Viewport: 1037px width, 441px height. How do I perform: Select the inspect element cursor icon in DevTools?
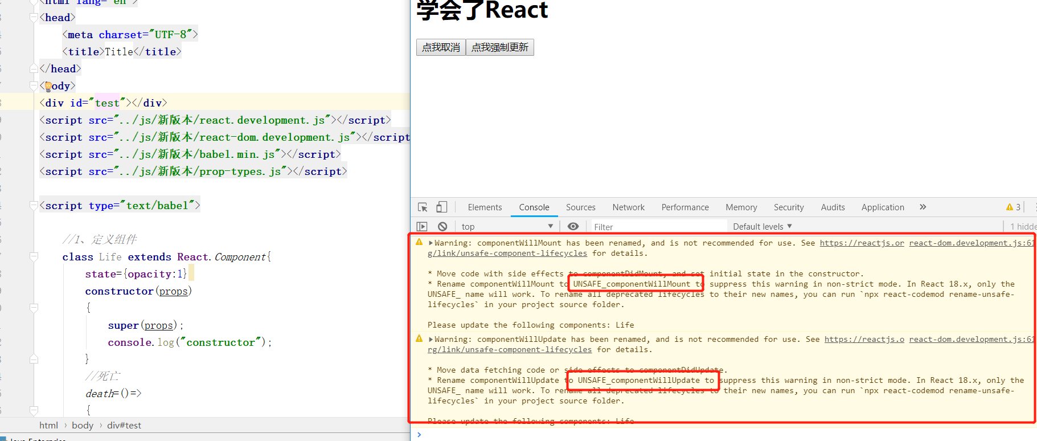tap(423, 207)
